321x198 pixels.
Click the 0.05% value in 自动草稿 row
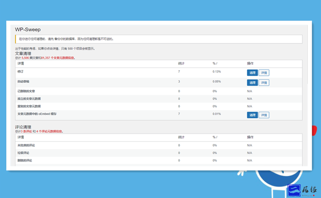click(216, 81)
